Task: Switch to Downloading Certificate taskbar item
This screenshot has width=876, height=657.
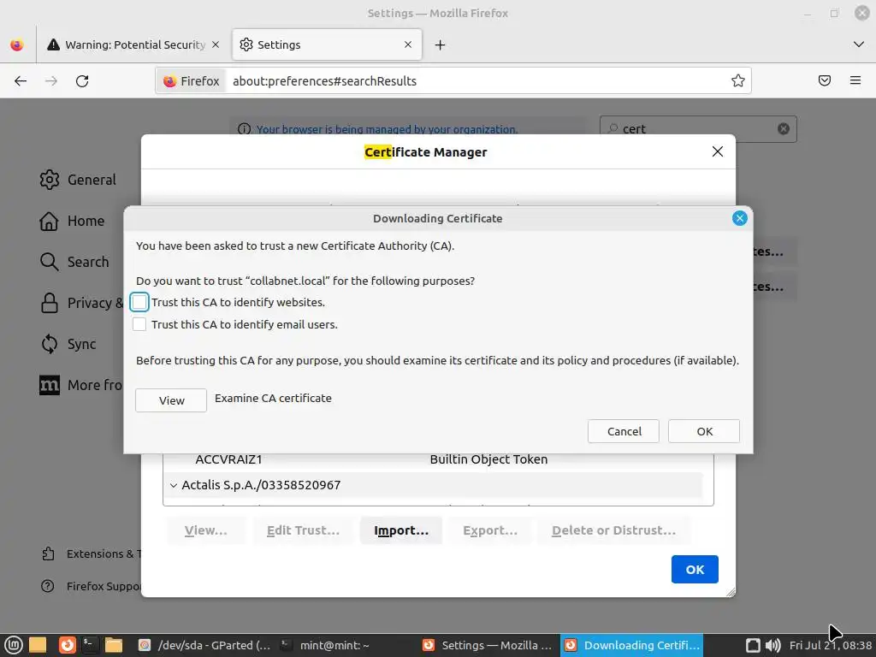Action: point(631,645)
